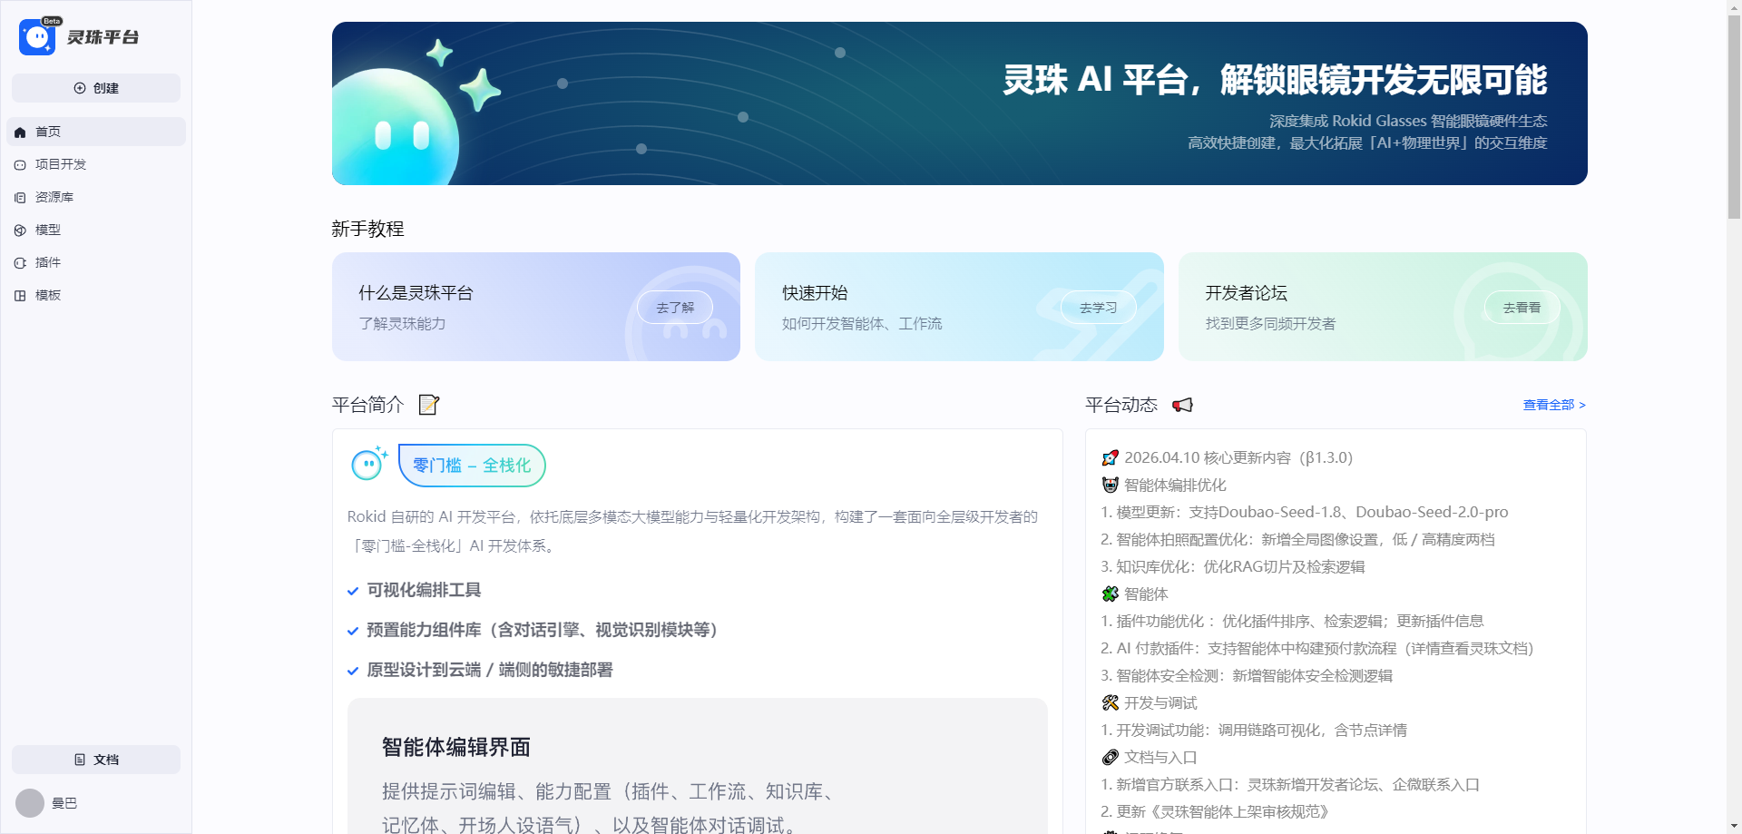Click the notepad icon beside 平台简介

click(429, 405)
